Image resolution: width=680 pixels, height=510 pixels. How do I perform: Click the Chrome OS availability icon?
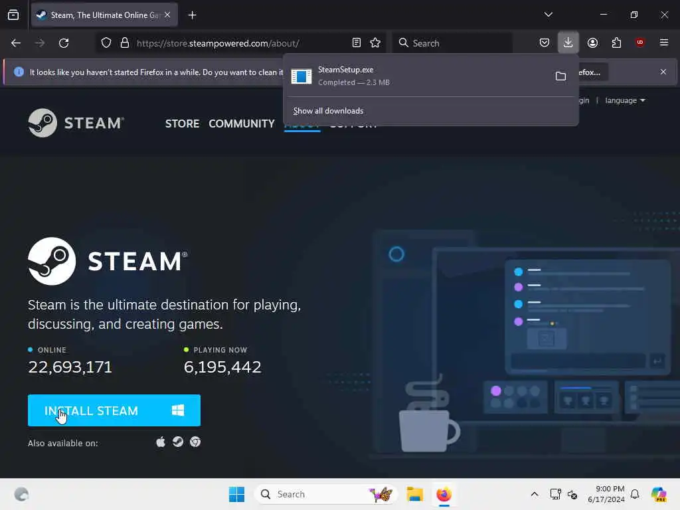coord(195,442)
